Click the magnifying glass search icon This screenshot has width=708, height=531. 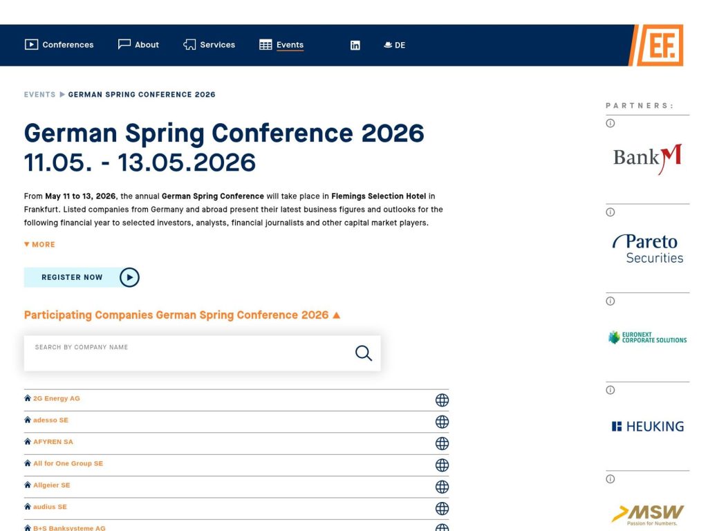pos(363,353)
